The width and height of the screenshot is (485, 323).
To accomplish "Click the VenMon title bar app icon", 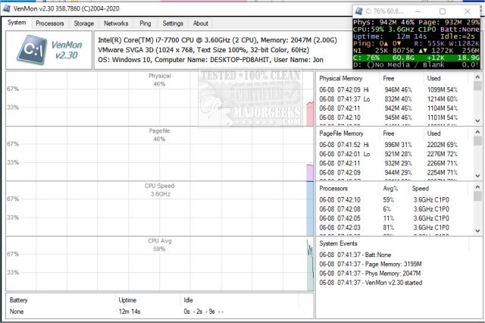I will point(7,7).
